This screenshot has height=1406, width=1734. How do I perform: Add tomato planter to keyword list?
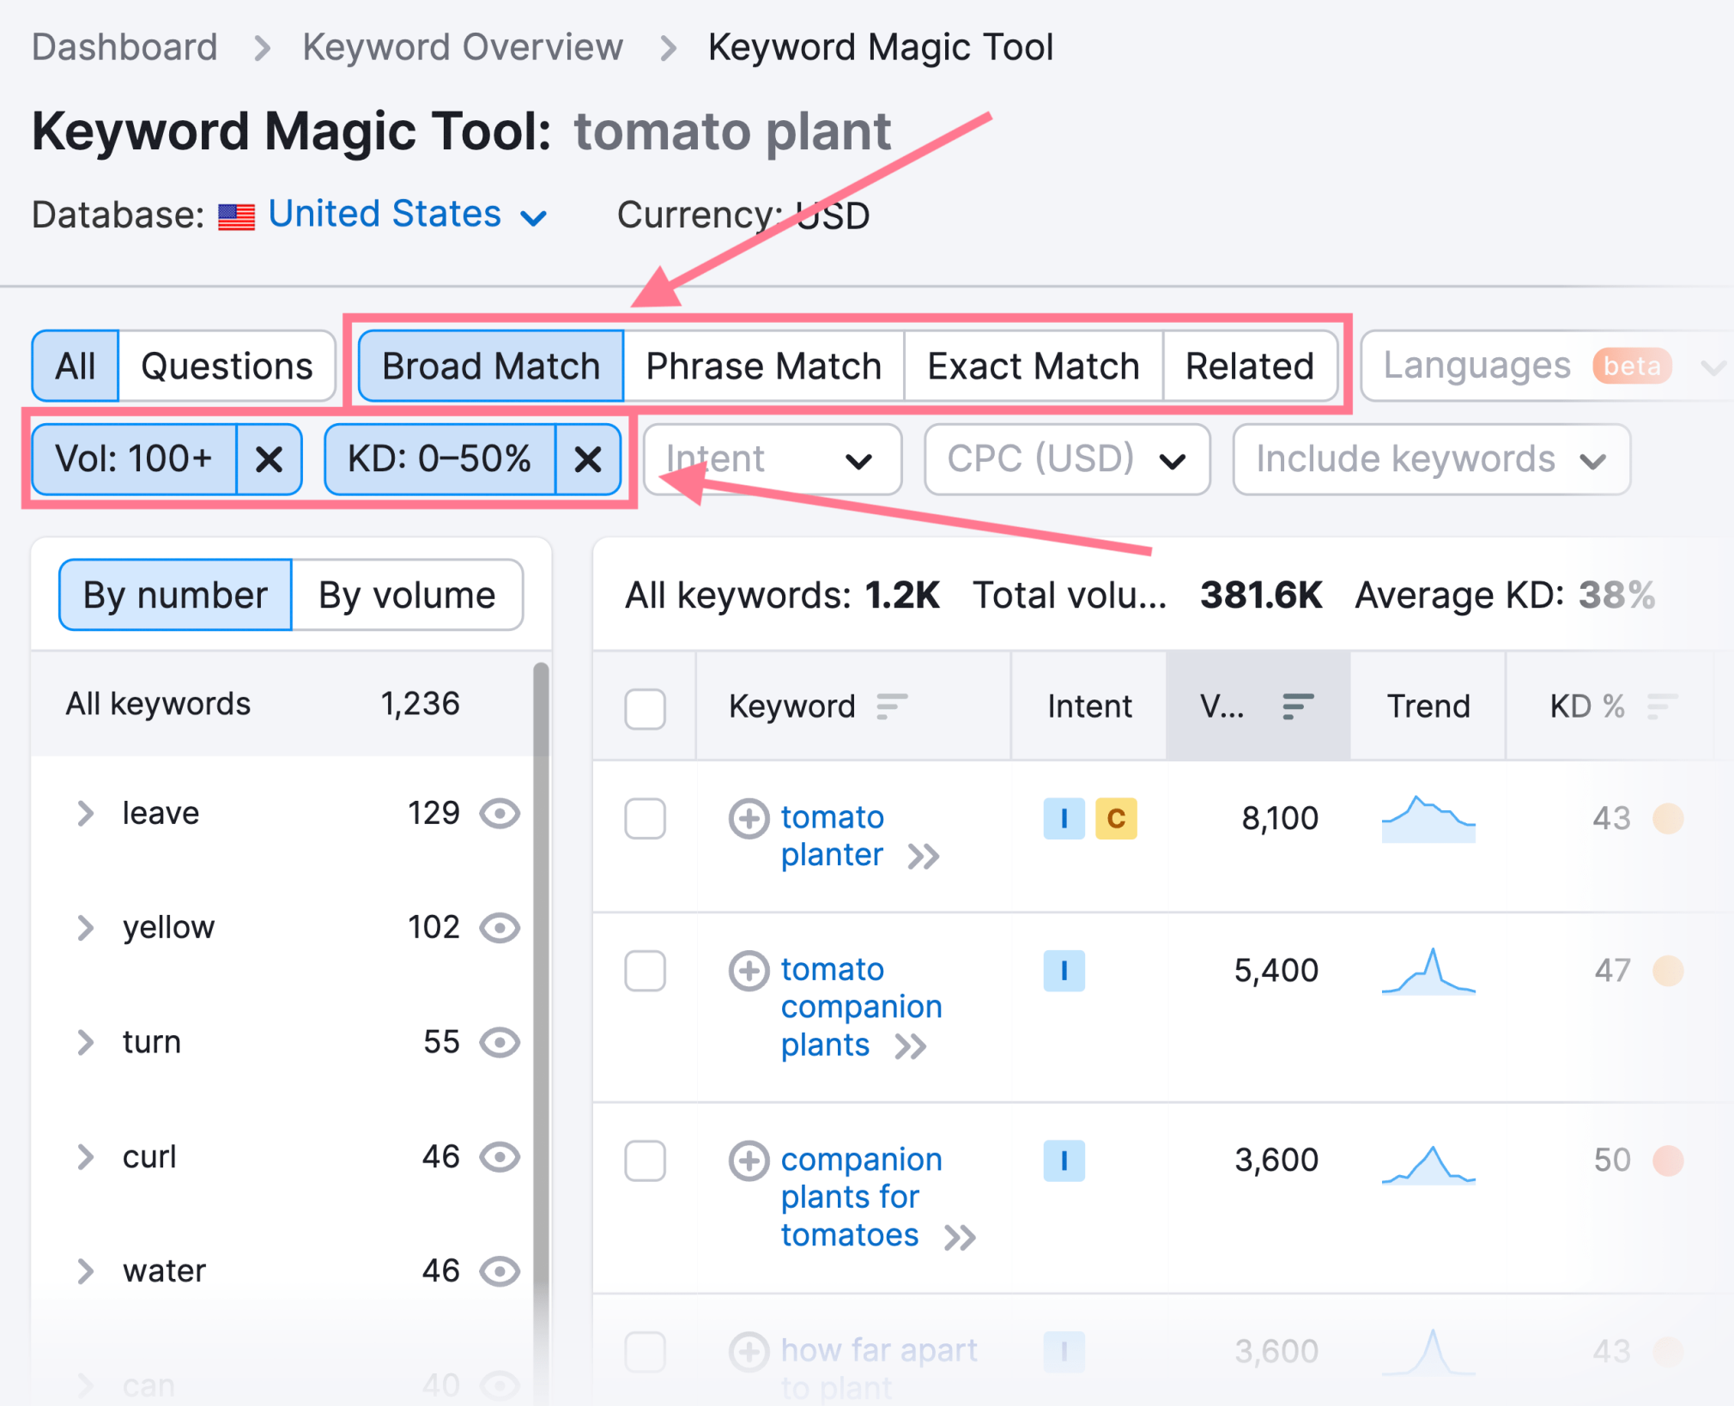pos(749,818)
